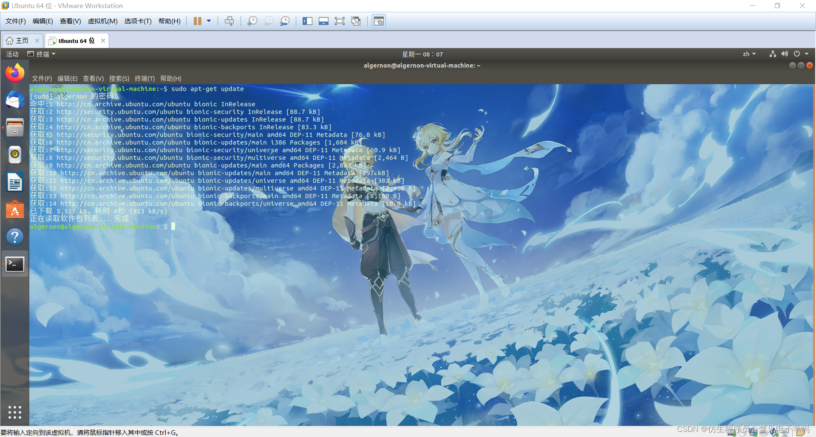Launch Firefox from the dock
This screenshot has height=437, width=816.
coord(15,73)
